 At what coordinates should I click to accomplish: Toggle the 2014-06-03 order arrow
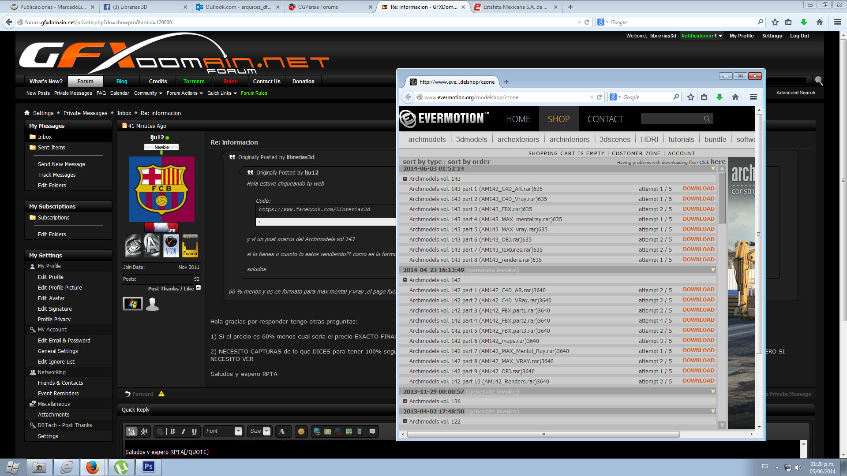click(x=713, y=169)
